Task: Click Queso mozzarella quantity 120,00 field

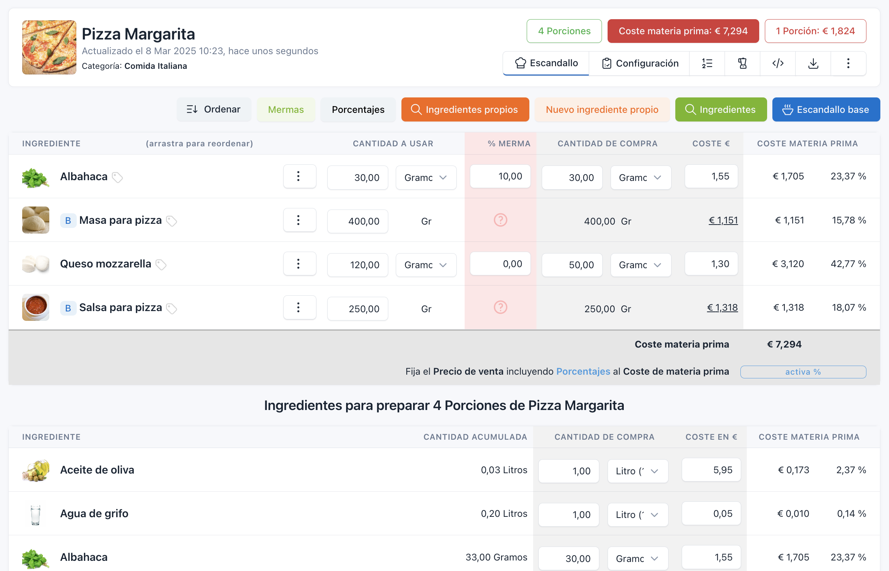Action: tap(358, 265)
